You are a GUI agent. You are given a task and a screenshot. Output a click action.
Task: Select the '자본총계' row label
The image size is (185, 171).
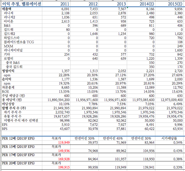(x=8, y=88)
